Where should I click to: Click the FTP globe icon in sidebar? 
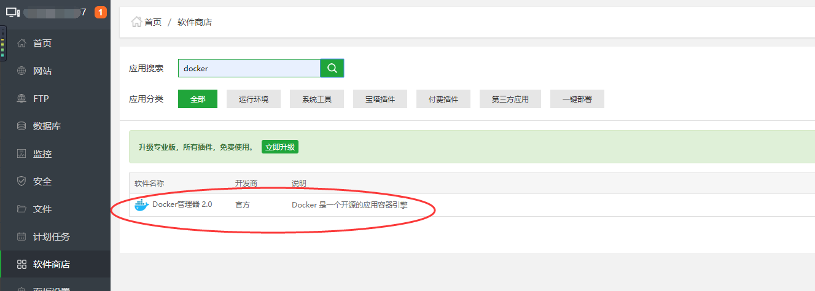(x=21, y=98)
